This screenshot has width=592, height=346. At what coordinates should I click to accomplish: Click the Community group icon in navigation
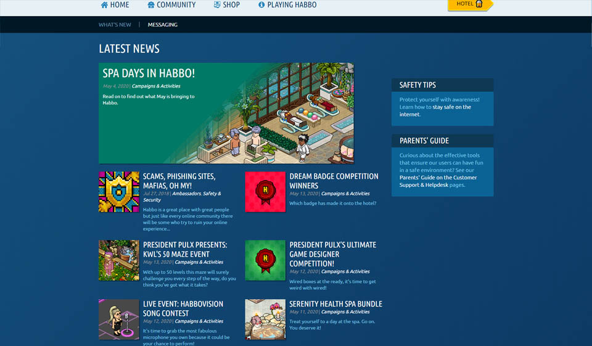point(151,5)
